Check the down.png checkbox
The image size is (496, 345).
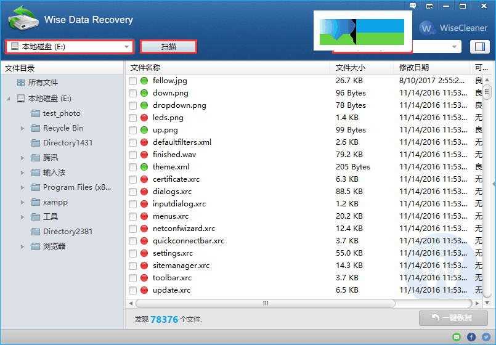133,93
